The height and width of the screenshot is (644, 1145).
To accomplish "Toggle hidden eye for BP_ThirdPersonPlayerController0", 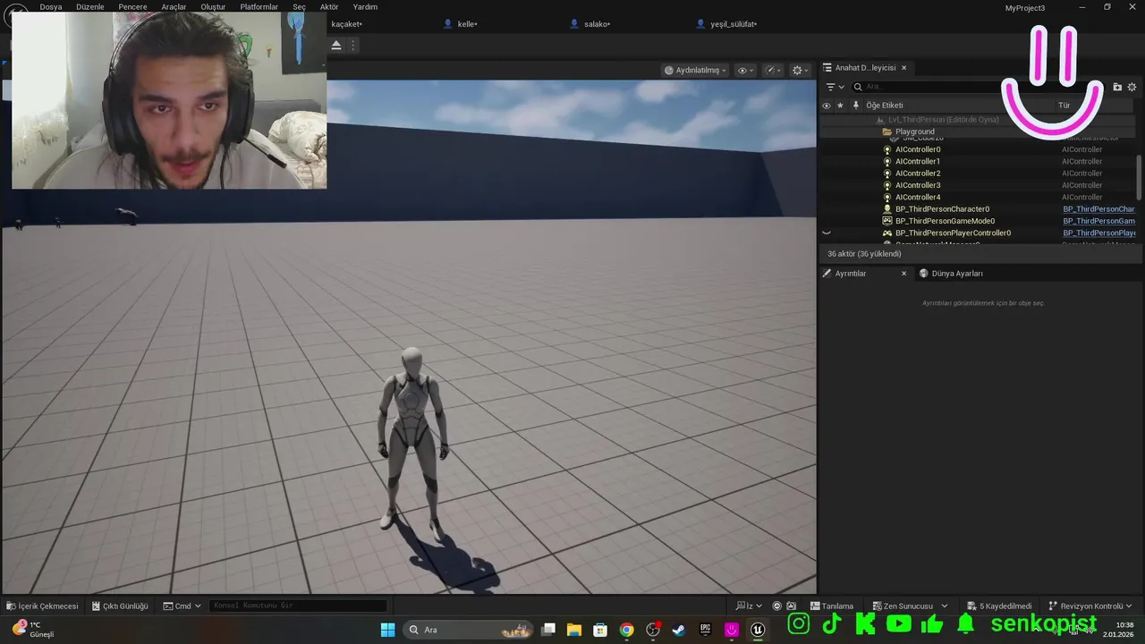I will [x=826, y=233].
